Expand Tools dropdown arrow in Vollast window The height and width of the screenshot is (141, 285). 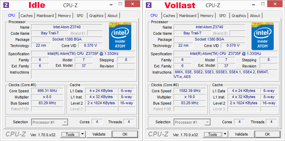tap(225, 134)
